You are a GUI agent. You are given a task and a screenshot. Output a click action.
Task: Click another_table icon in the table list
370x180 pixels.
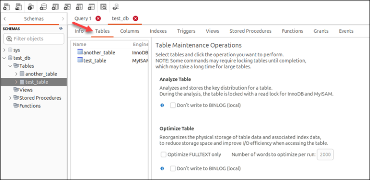[80, 52]
